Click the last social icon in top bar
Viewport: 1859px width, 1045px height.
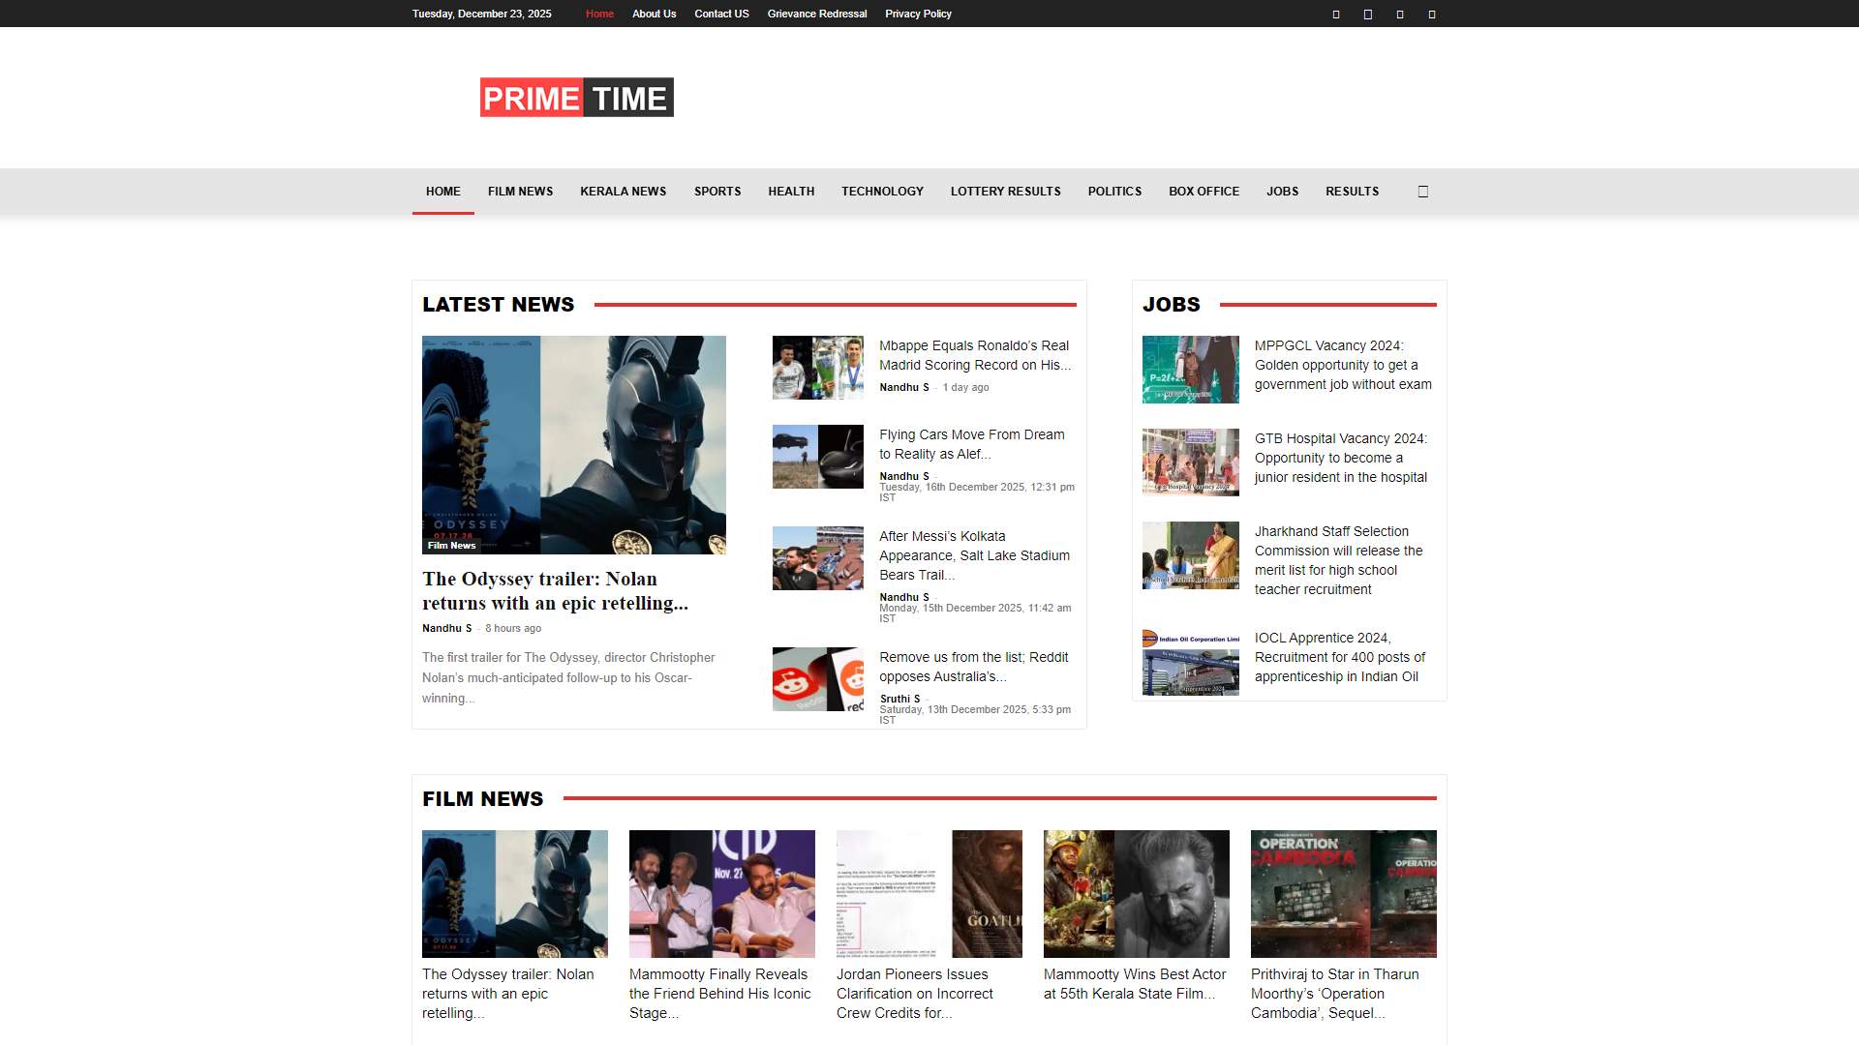(x=1432, y=15)
